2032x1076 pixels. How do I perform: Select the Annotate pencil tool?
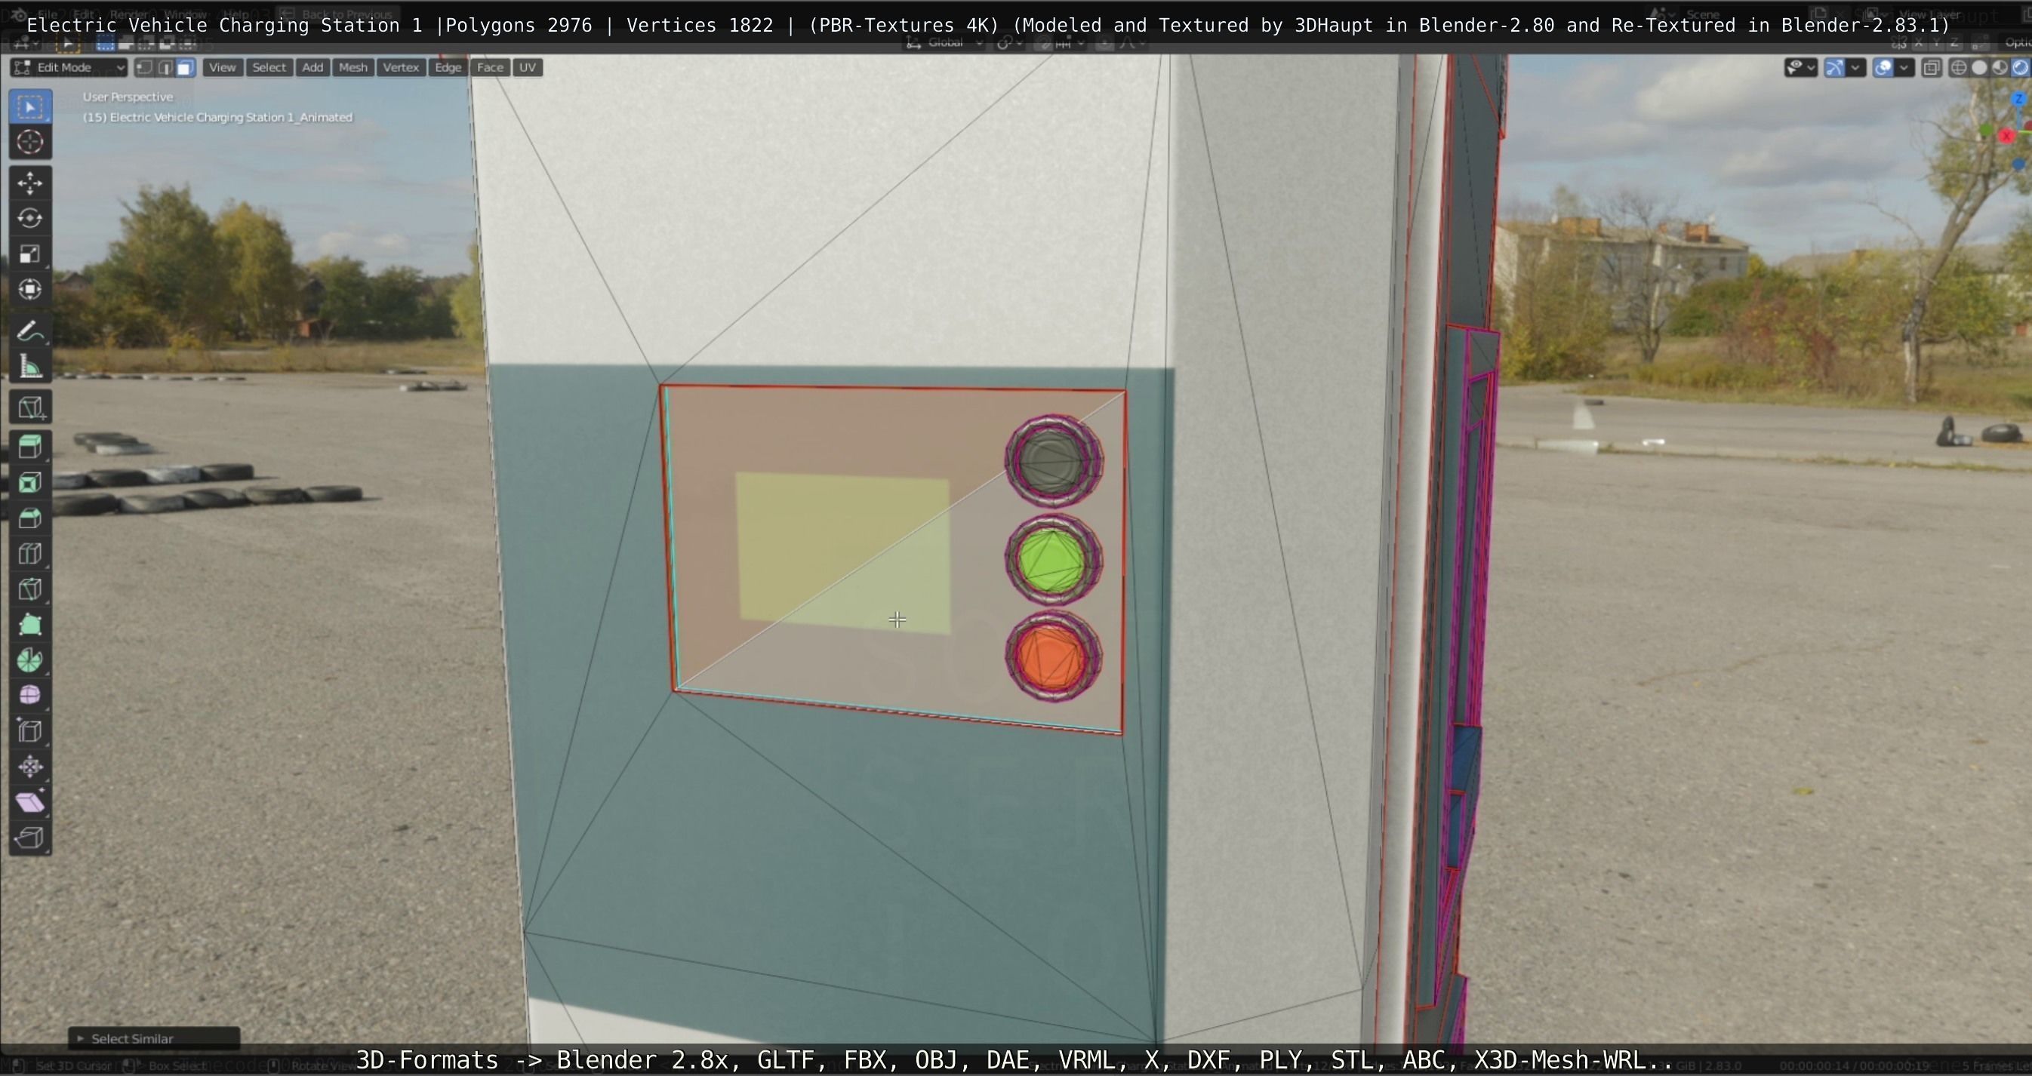point(30,331)
